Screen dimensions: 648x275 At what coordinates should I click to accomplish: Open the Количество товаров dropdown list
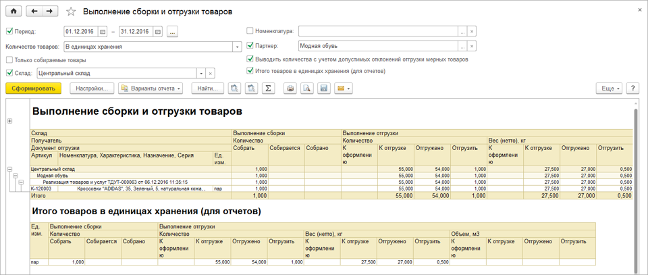tap(237, 47)
